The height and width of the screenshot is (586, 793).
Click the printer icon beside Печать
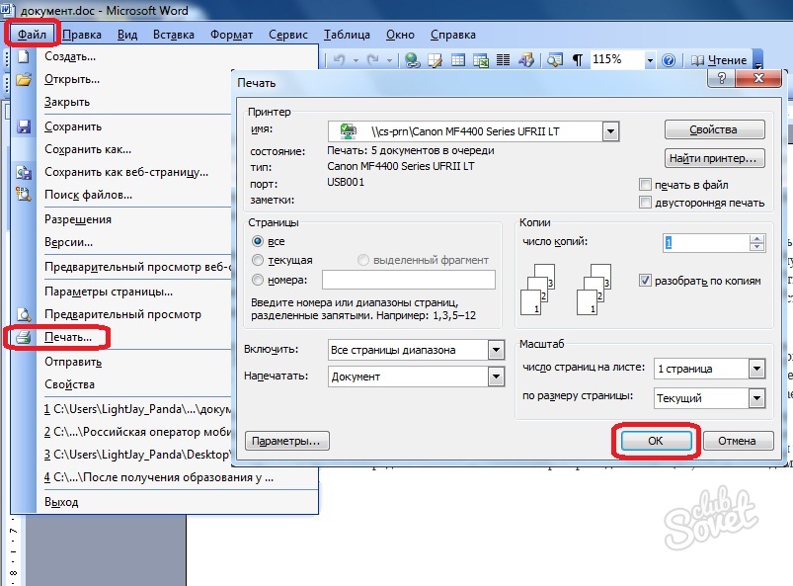tap(24, 337)
